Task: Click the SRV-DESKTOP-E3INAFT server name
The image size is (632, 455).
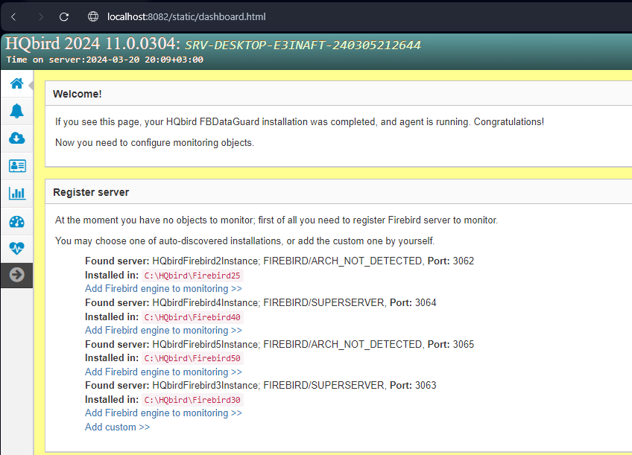Action: [x=303, y=45]
